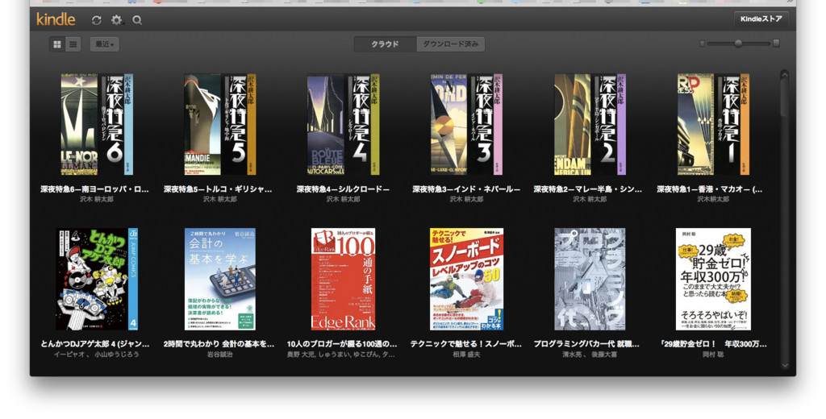Viewport: 826px width, 419px height.
Task: Click the large cover size icon
Action: tap(776, 44)
